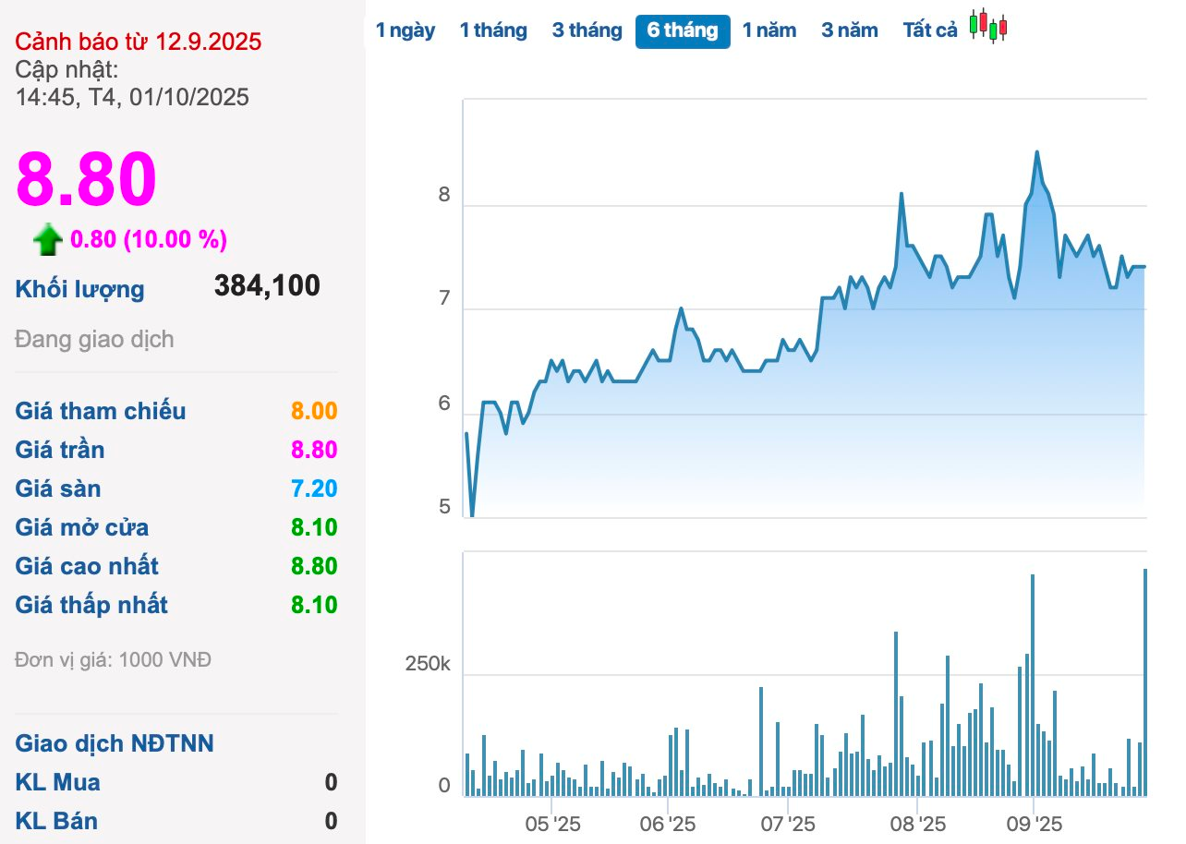Click the Giá tham chiếu row label

pos(101,411)
